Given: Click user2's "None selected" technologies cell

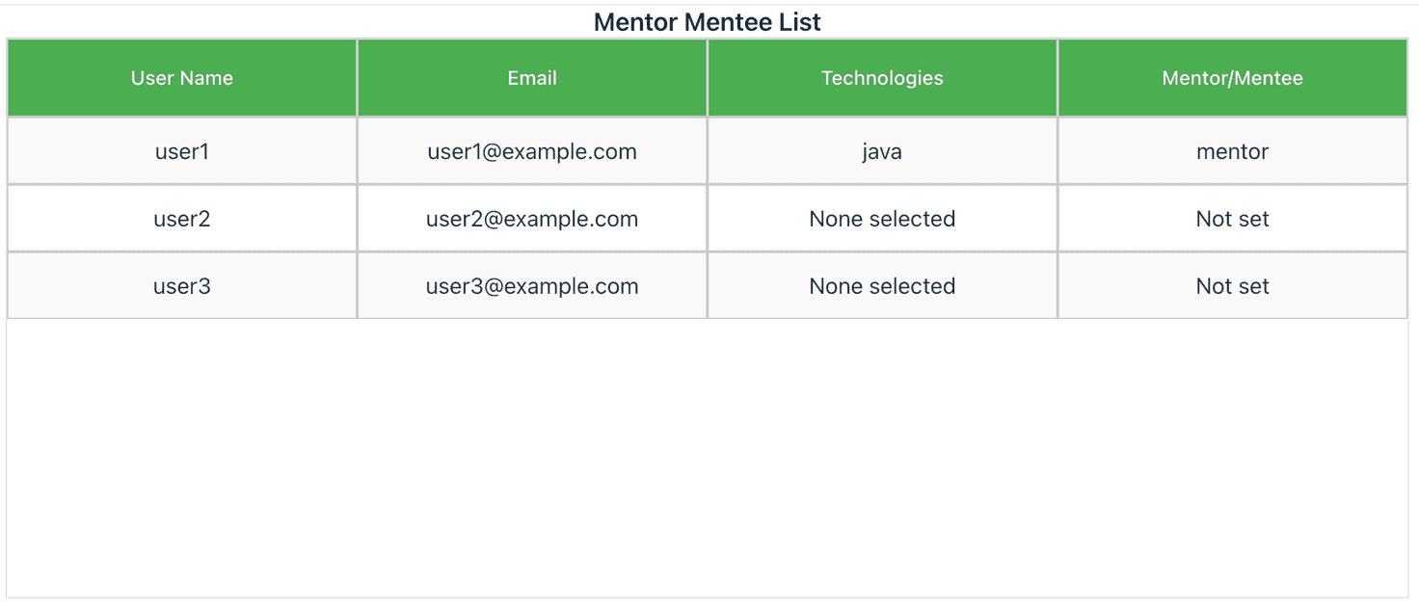Looking at the screenshot, I should tap(882, 219).
